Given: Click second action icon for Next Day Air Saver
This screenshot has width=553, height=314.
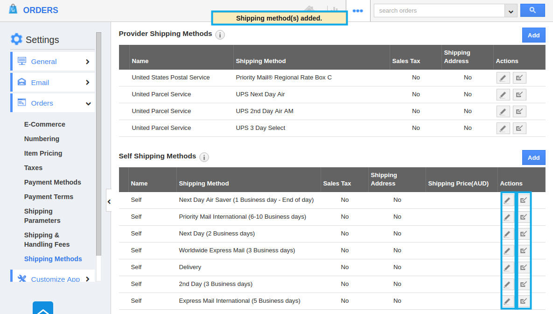Looking at the screenshot, I should tap(524, 200).
